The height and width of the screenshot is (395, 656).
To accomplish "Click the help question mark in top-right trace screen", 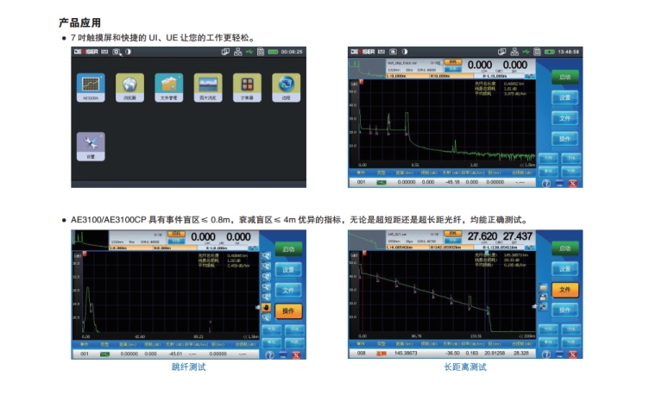I will tap(546, 183).
